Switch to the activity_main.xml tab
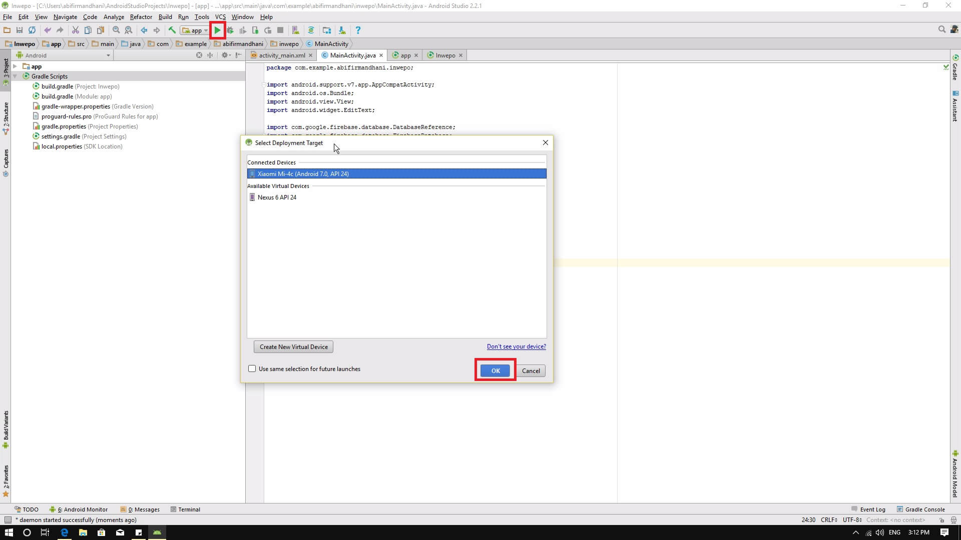This screenshot has height=540, width=961. point(281,55)
